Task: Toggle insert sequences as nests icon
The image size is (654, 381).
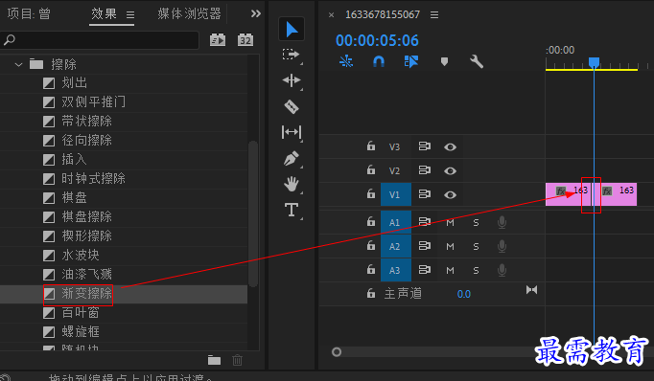Action: (346, 61)
